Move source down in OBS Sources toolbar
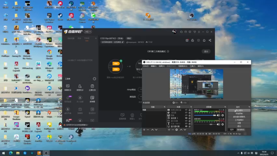Screen dimensions: 277x156 click(185, 130)
